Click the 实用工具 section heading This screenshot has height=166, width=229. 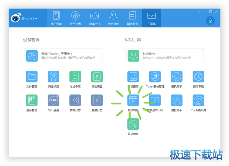(133, 40)
